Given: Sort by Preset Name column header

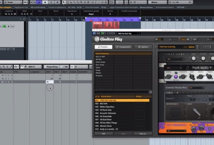Looking at the screenshot, I should pyautogui.click(x=117, y=97).
